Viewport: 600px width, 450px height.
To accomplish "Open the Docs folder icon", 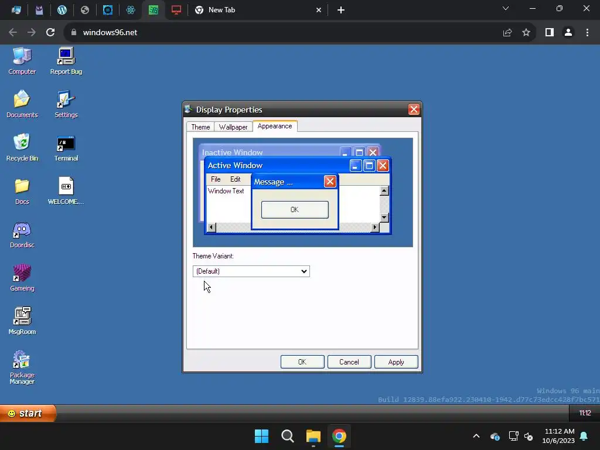I will 22,190.
